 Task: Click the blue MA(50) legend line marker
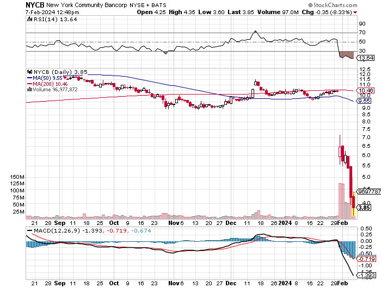point(29,78)
